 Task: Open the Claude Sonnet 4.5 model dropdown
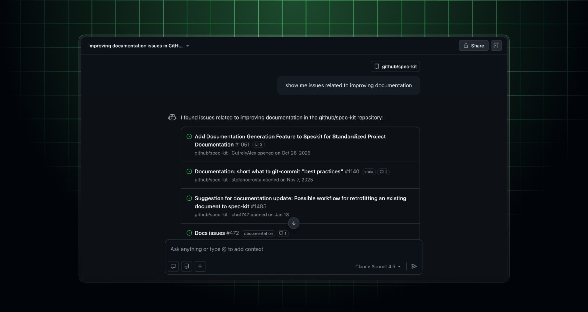pos(378,266)
